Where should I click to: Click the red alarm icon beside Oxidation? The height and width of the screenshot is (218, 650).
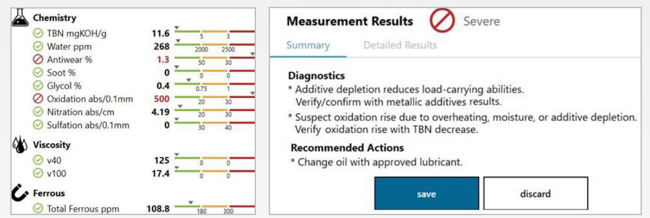pyautogui.click(x=39, y=99)
